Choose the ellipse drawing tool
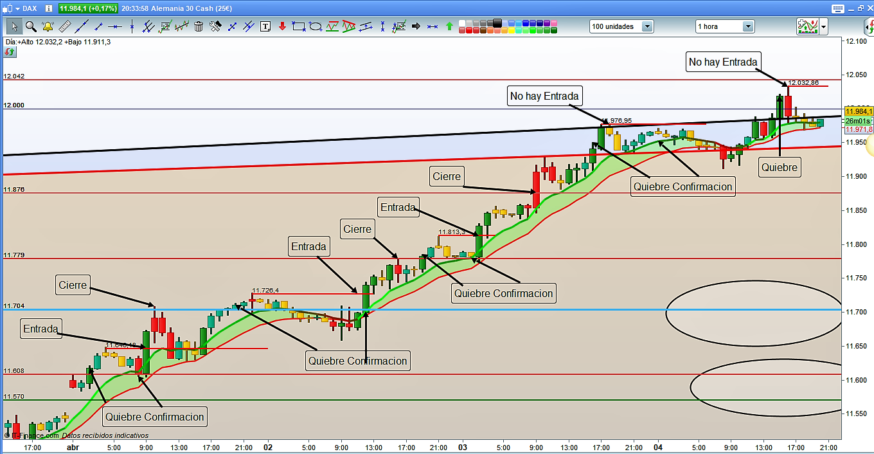 316,26
